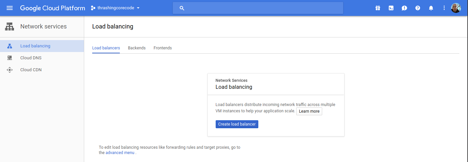The image size is (468, 162).
Task: Open Cloud CDN in the sidebar
Action: tap(42, 70)
